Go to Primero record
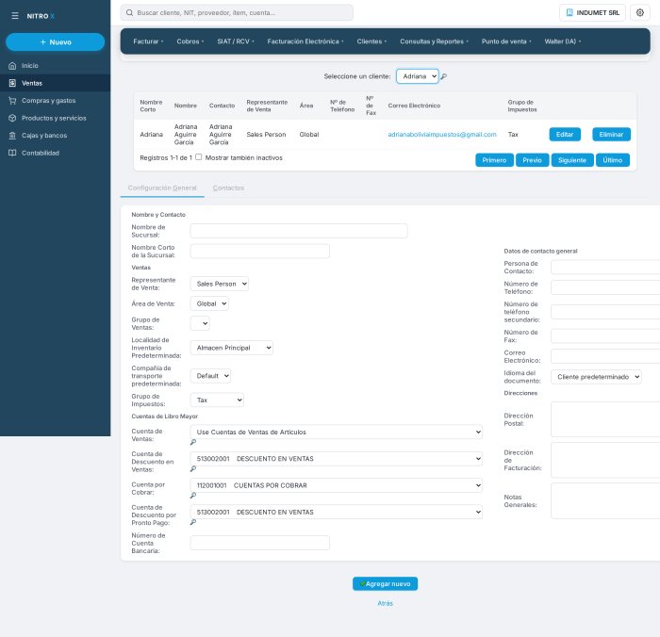660x637 pixels. pos(494,160)
